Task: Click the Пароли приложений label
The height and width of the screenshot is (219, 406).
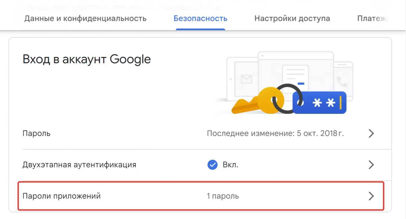Action: click(61, 196)
